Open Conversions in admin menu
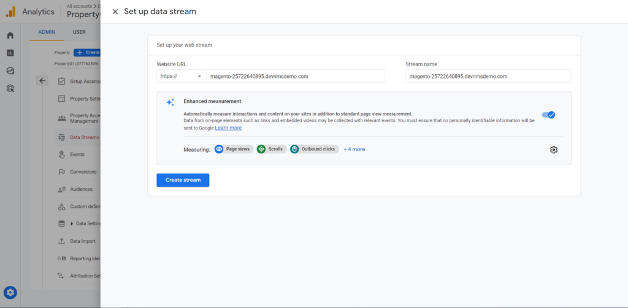Screen dimensions: 628x308 pos(83,172)
